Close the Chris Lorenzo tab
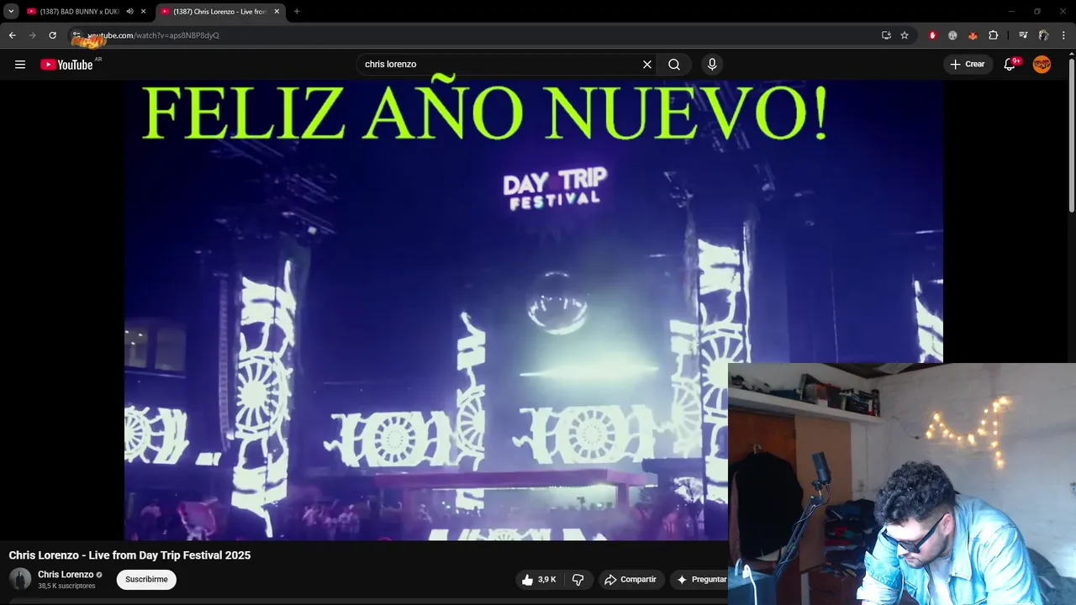 click(277, 12)
